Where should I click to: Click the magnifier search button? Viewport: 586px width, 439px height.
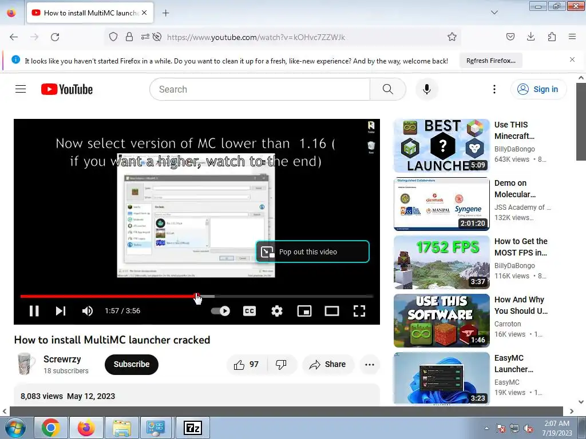pyautogui.click(x=388, y=89)
